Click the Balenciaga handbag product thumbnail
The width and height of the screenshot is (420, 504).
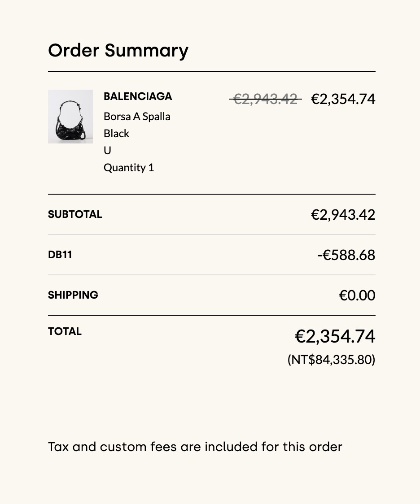coord(70,117)
